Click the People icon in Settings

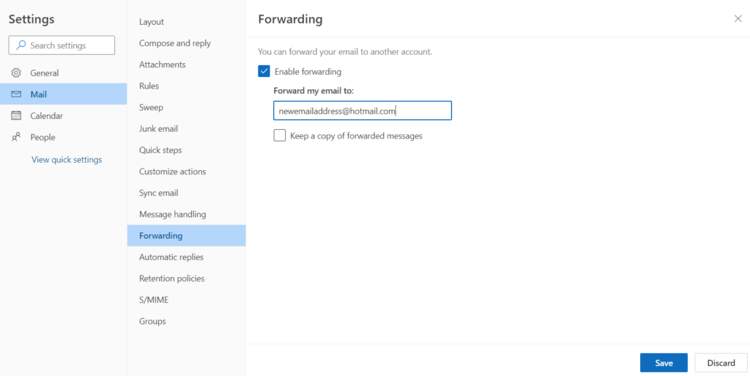coord(16,137)
